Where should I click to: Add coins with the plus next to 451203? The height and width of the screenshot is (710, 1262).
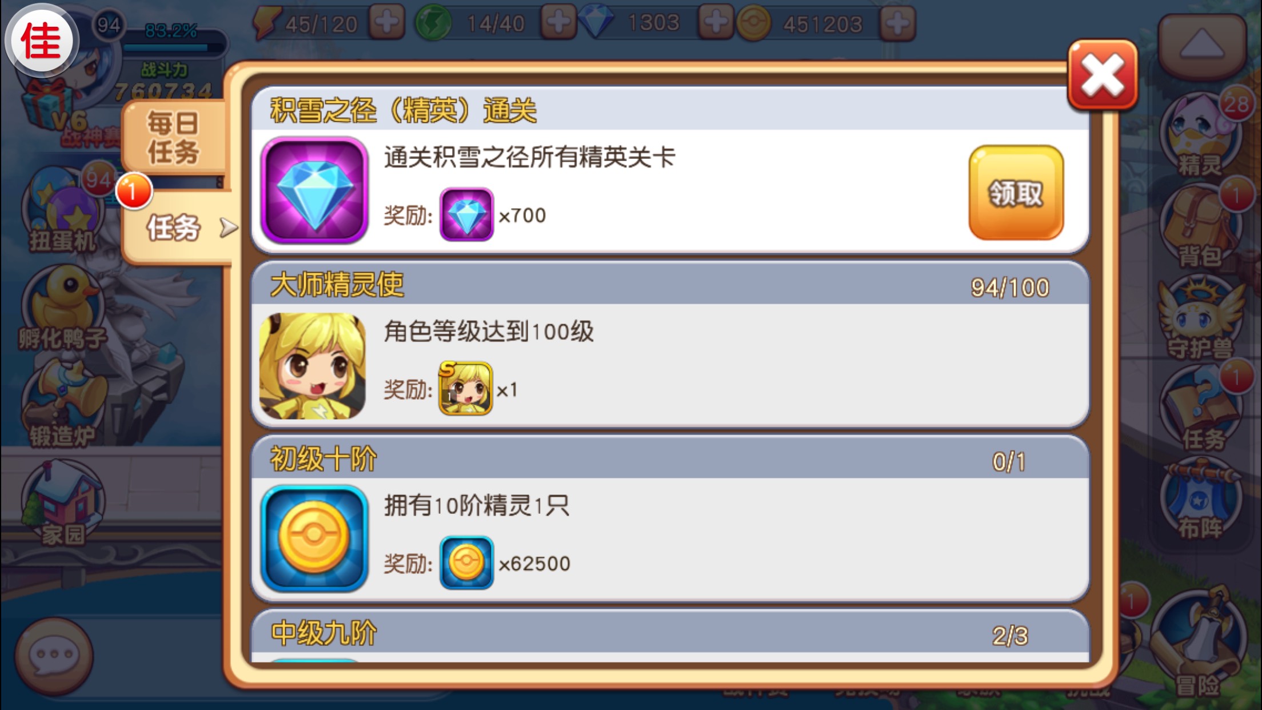[897, 24]
